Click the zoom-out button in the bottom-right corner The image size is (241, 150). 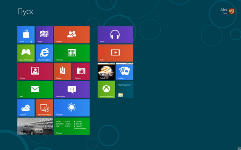tap(239, 148)
